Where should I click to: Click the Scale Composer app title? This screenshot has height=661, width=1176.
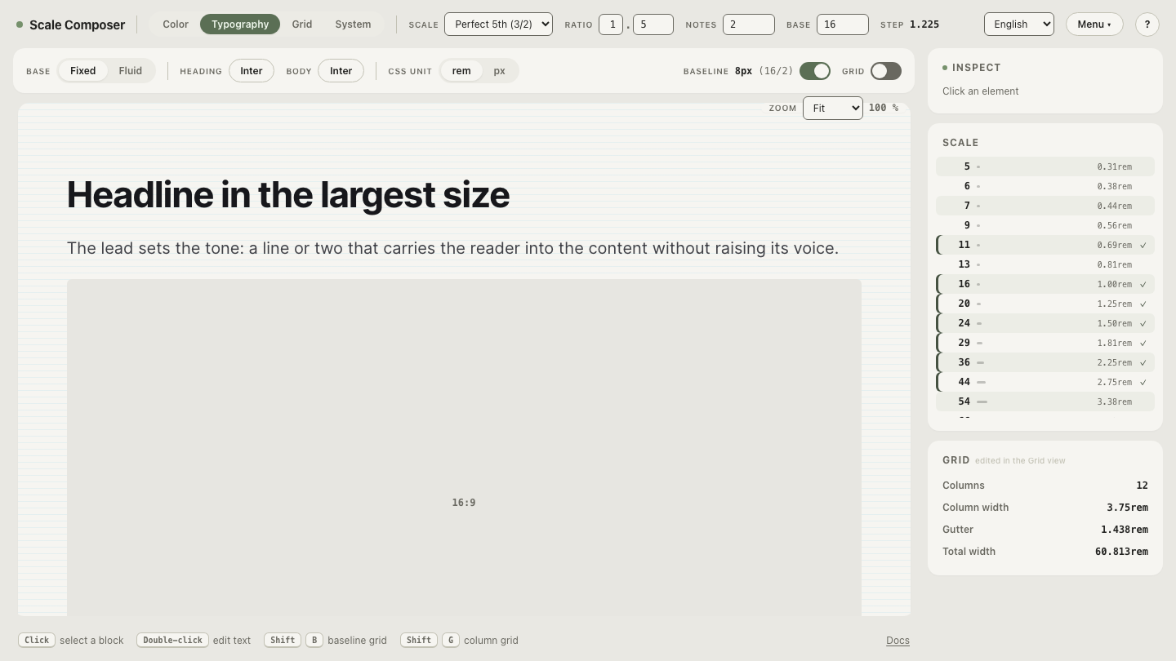click(77, 24)
